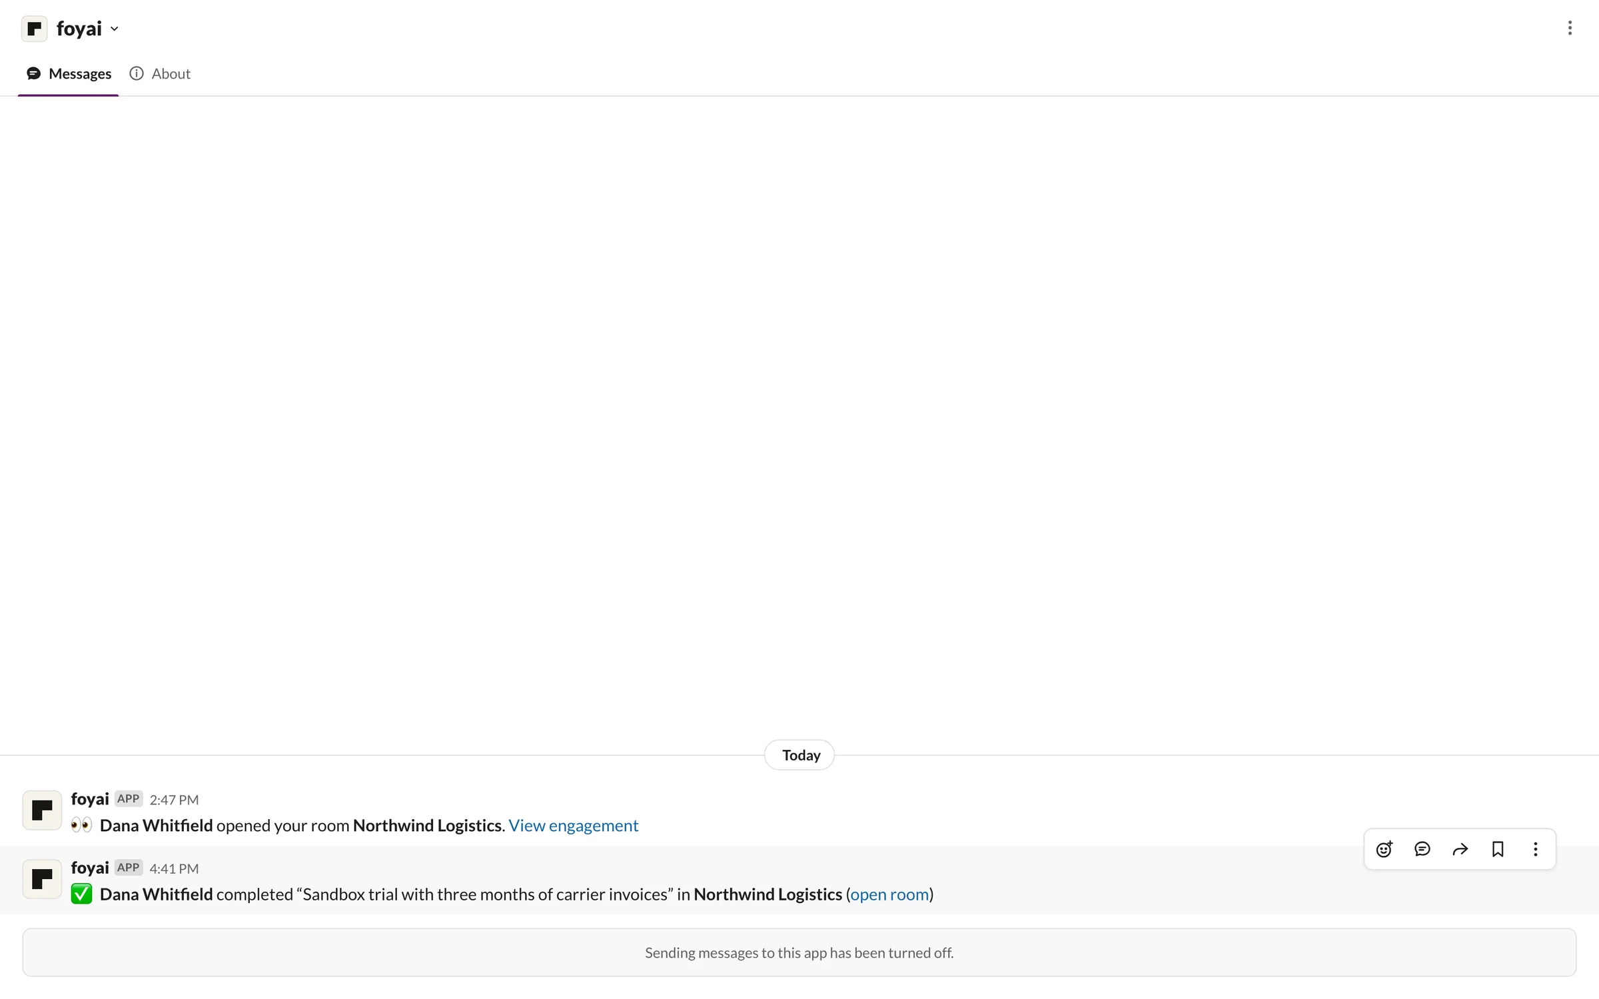Forward the message with the arrow icon
Viewport: 1599px width, 999px height.
click(x=1460, y=849)
